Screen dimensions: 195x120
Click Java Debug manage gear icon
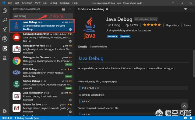point(70,29)
